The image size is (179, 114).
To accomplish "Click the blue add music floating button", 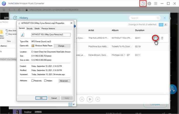I will pyautogui.click(x=173, y=89).
